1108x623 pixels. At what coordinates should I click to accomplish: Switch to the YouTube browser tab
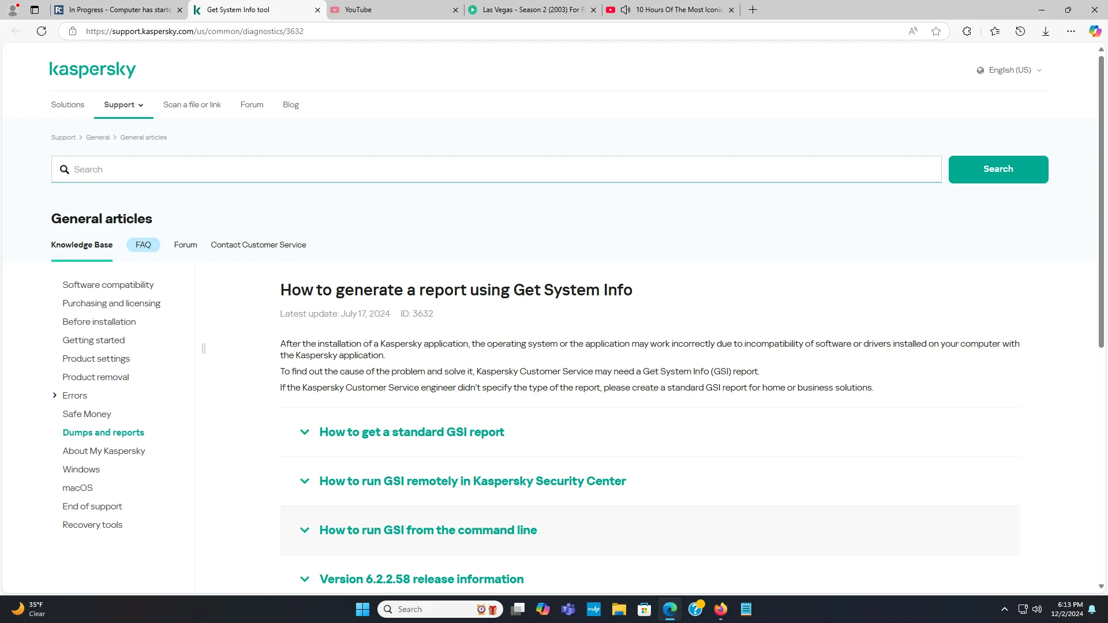pyautogui.click(x=395, y=10)
